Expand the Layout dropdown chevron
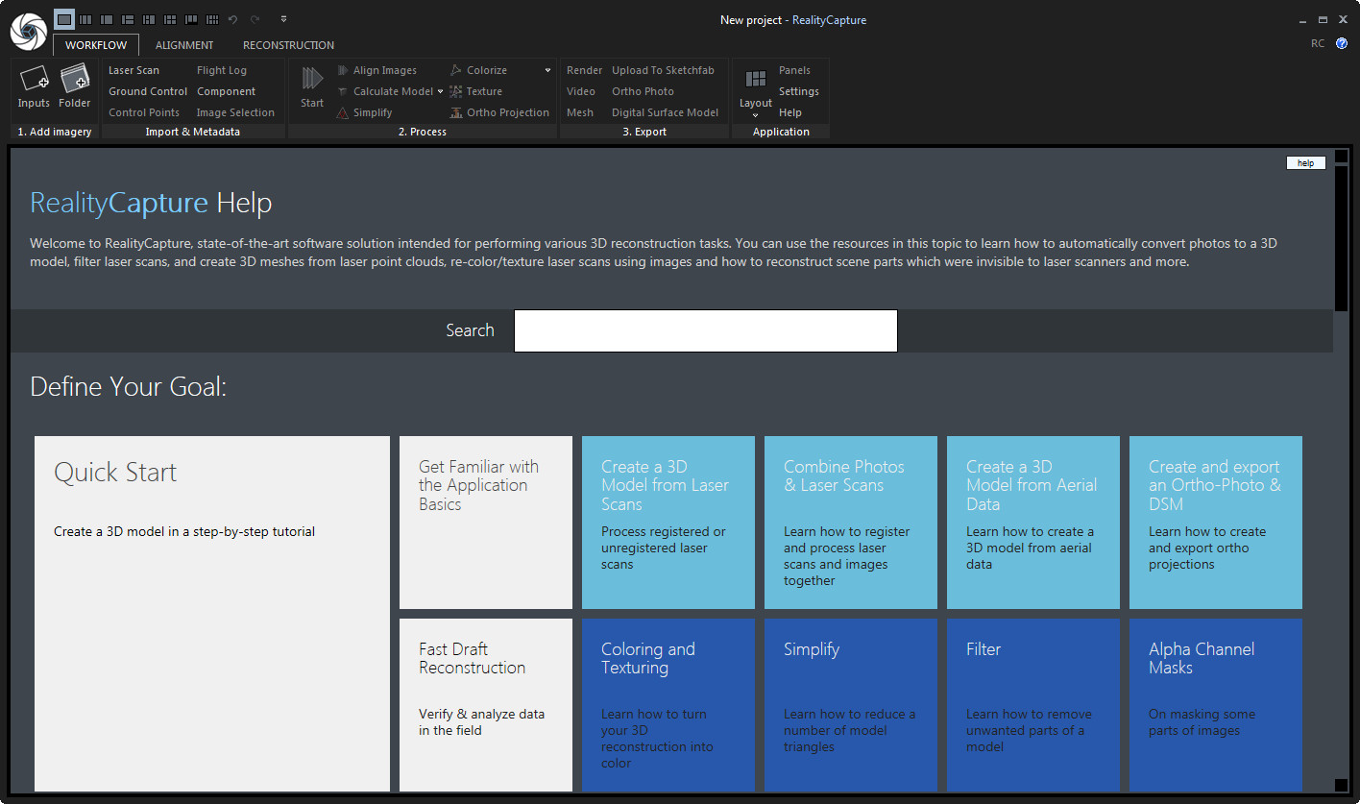 coord(756,115)
